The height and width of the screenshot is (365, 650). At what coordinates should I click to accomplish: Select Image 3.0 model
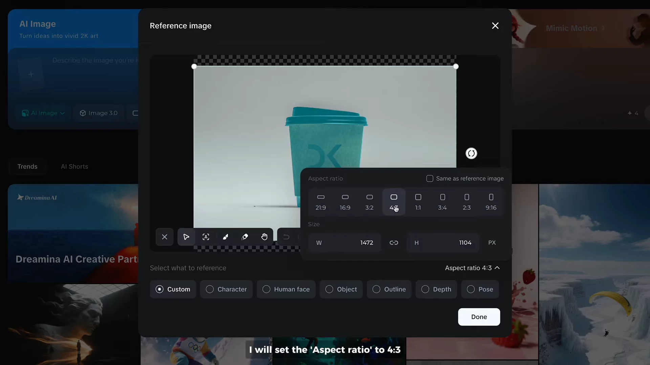click(99, 113)
